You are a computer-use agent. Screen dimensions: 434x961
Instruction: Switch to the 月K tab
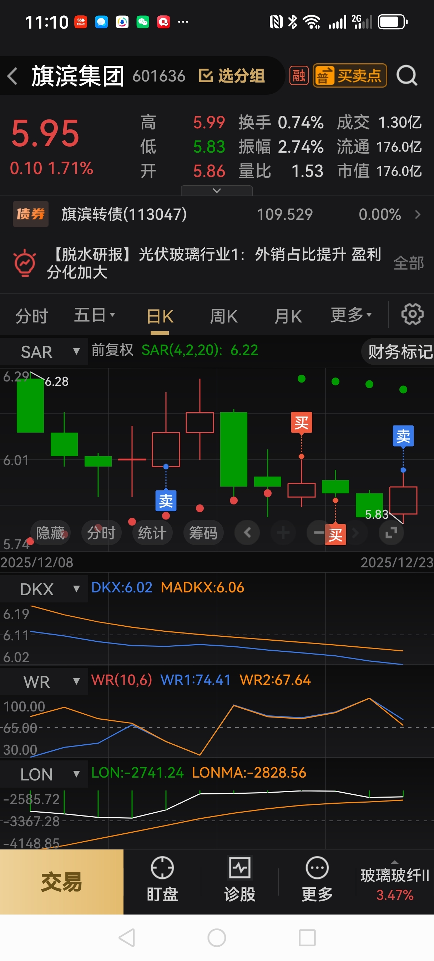click(x=288, y=316)
